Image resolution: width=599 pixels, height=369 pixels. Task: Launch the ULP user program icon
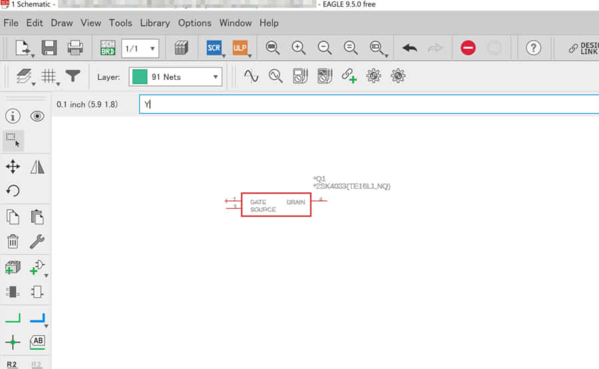(240, 48)
